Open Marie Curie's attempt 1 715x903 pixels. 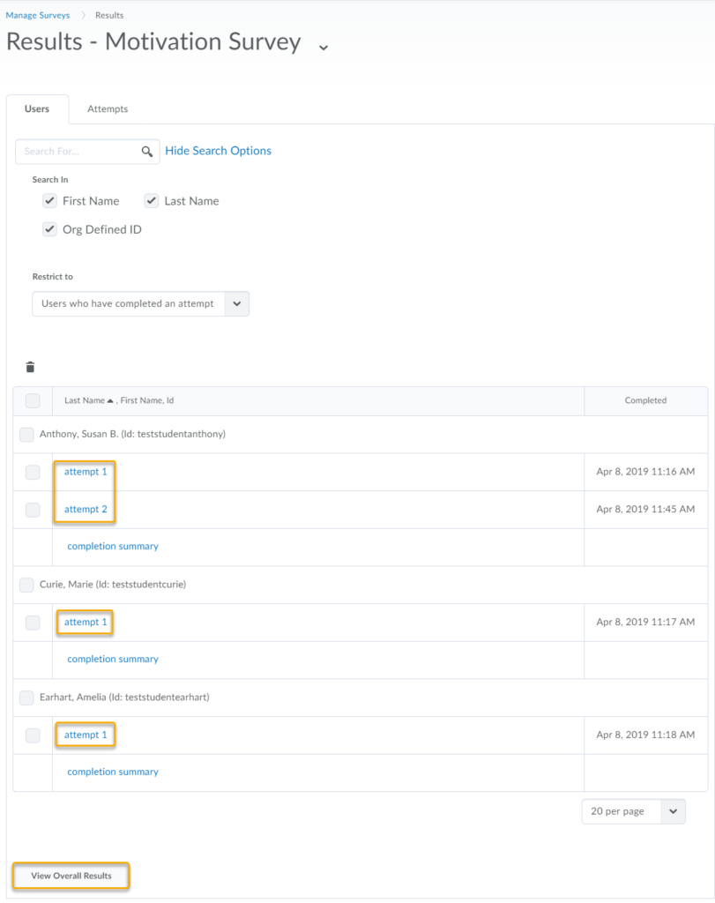click(86, 622)
